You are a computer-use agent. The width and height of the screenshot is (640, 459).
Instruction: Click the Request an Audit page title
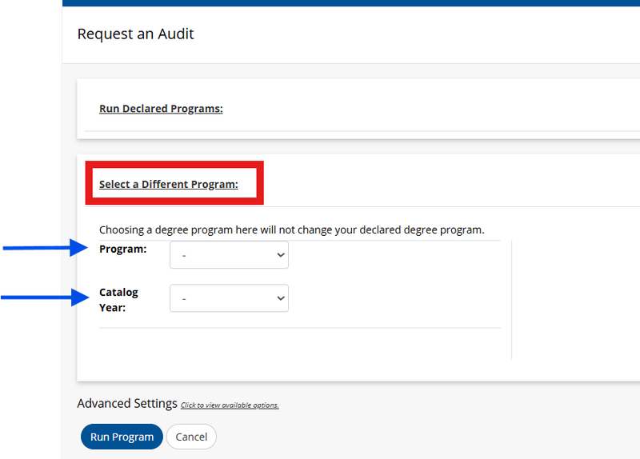[x=135, y=34]
